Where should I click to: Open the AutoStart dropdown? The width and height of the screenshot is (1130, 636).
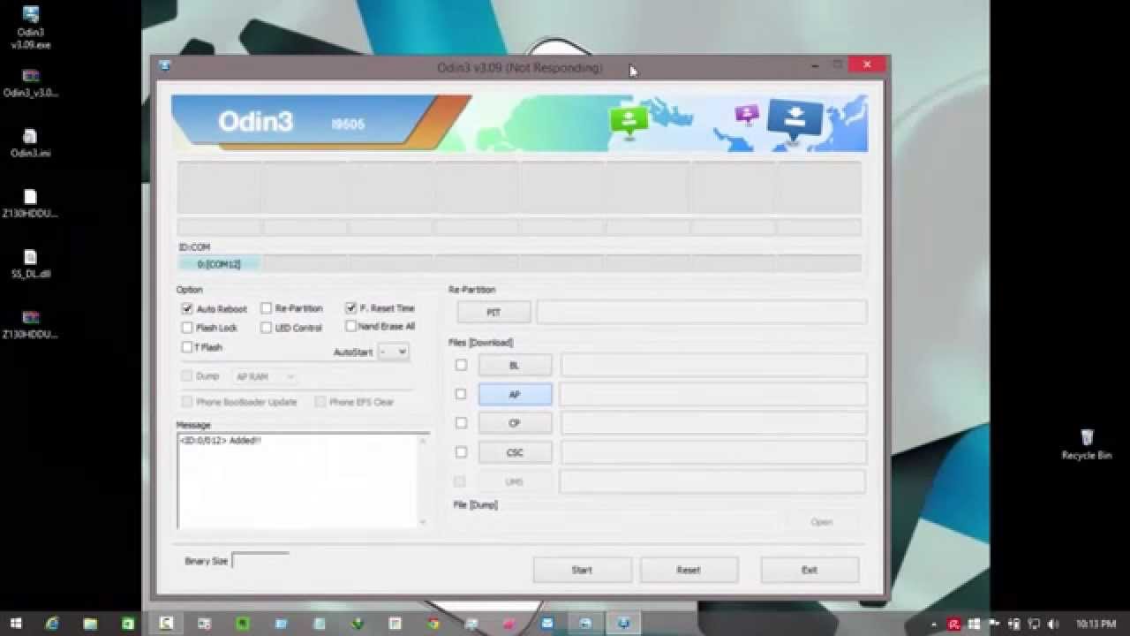click(393, 352)
